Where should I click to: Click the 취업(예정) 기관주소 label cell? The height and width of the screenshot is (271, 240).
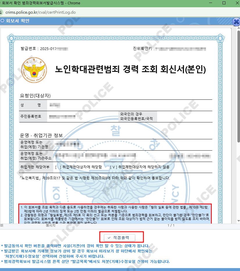click(36, 156)
